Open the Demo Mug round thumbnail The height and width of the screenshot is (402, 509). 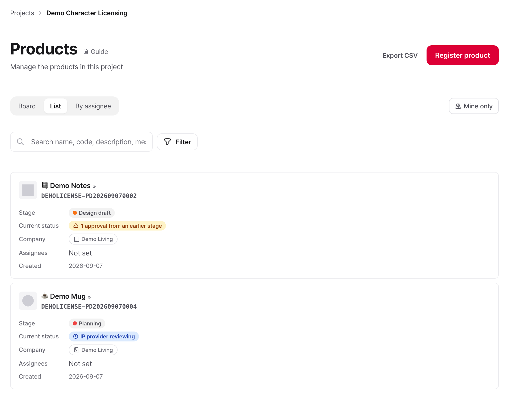coord(28,301)
